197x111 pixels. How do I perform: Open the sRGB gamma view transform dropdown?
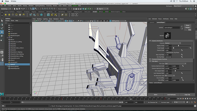[119, 21]
